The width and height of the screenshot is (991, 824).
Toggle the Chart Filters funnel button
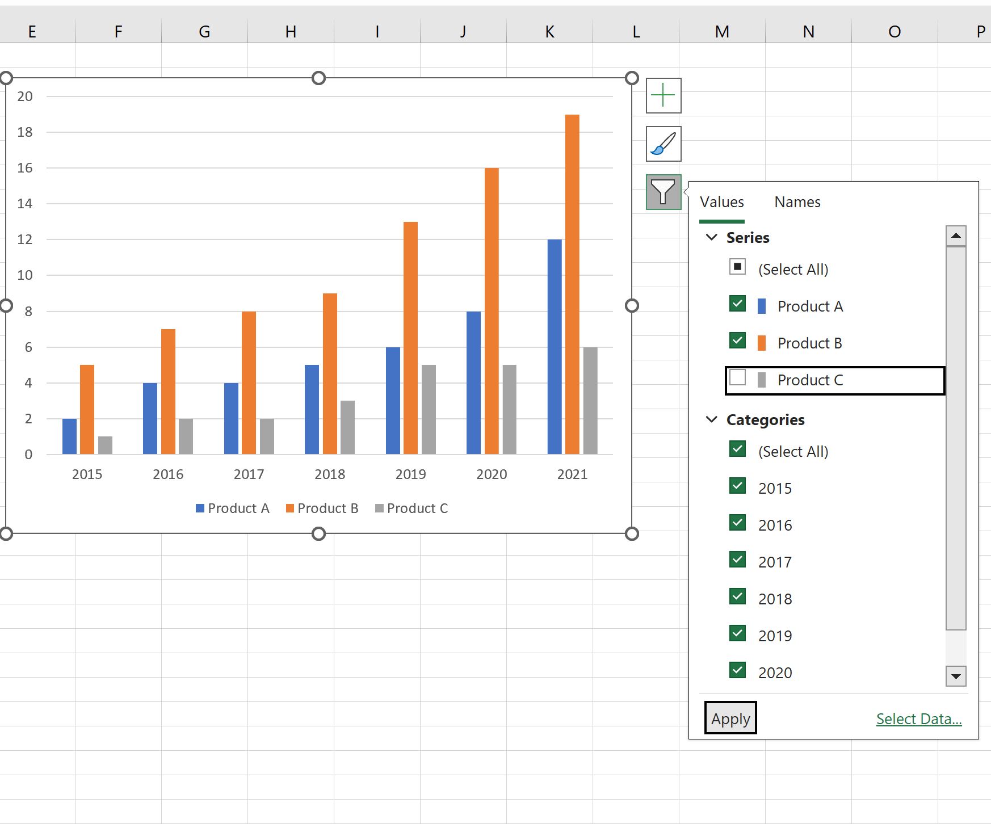[664, 192]
